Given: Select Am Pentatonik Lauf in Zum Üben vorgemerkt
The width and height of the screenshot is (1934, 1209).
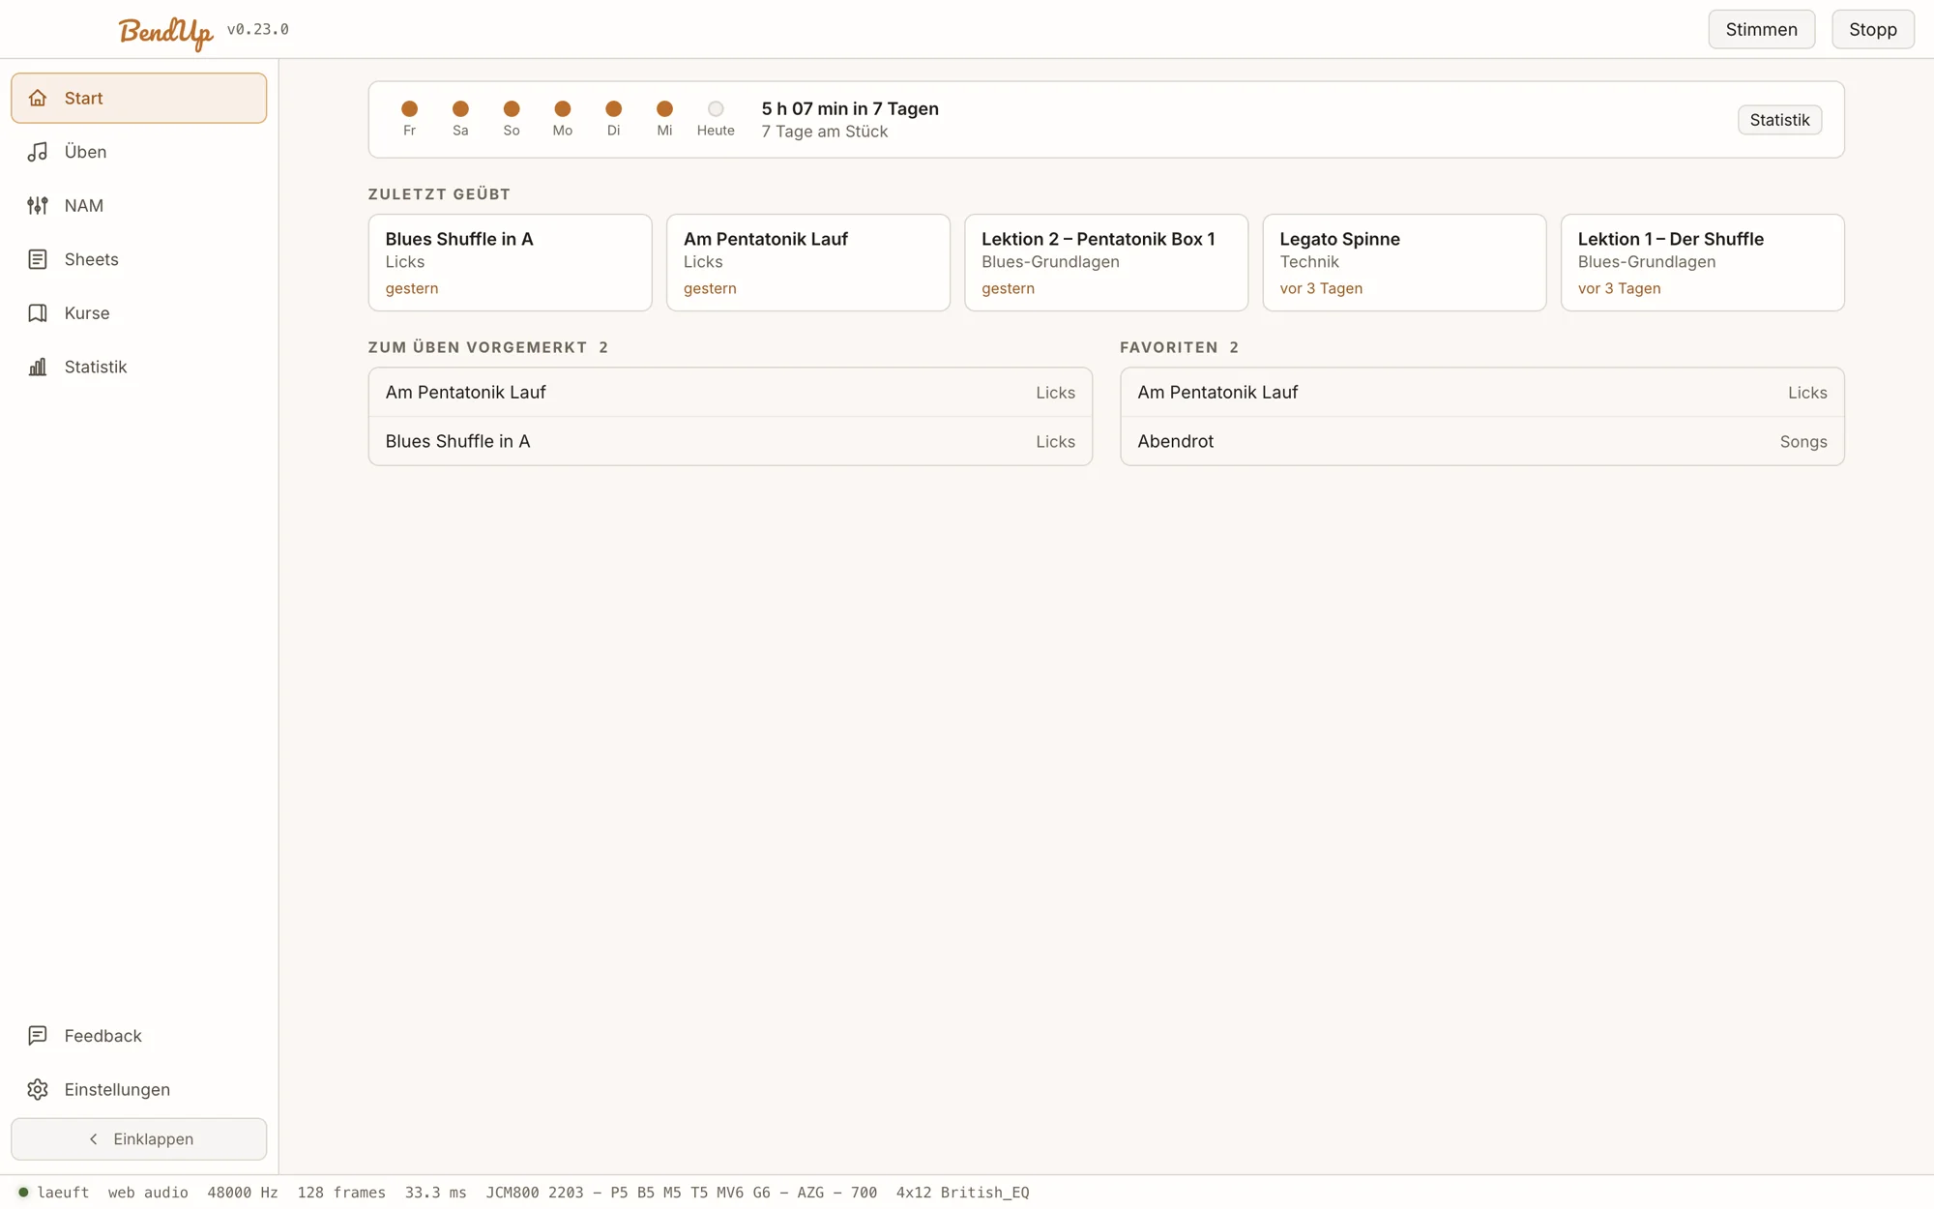Looking at the screenshot, I should 730,393.
